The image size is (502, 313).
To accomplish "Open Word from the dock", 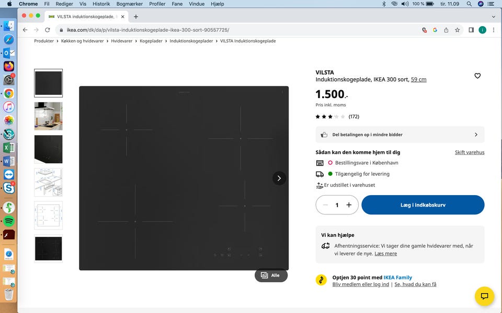I will point(9,161).
